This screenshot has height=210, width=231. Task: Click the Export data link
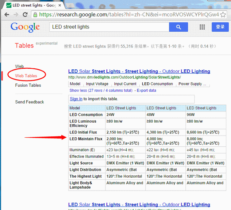pos(147,91)
